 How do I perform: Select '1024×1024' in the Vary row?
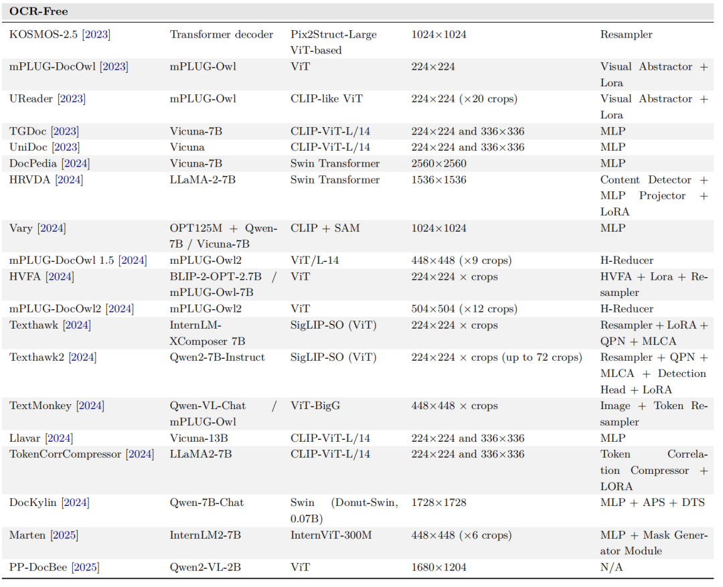click(439, 228)
